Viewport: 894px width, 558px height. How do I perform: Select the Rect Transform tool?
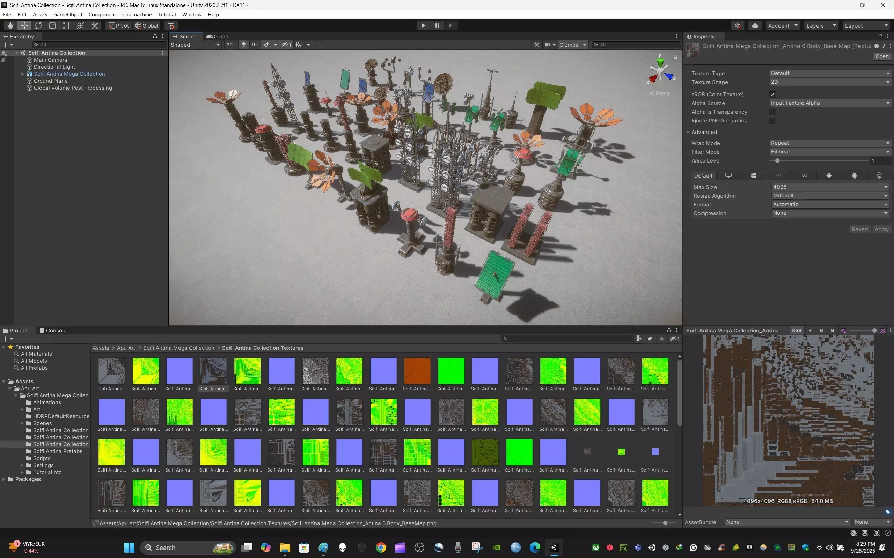click(66, 25)
